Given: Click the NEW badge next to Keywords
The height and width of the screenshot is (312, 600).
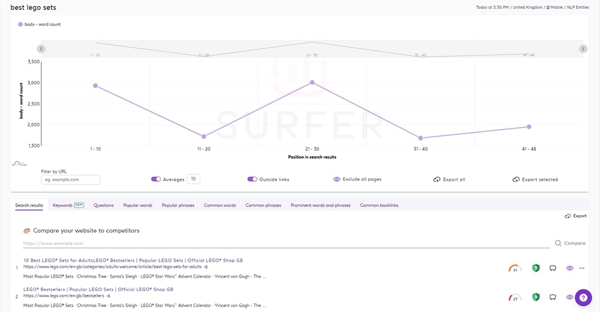Looking at the screenshot, I should tap(79, 205).
